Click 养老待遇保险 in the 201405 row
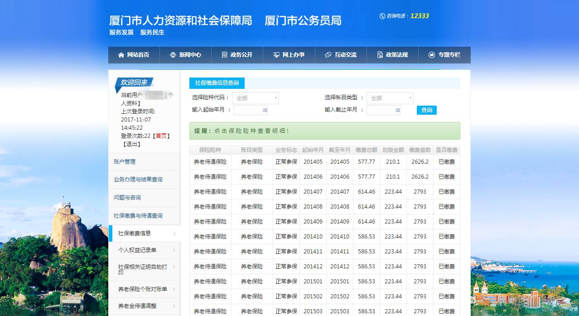579x316 pixels. [x=210, y=162]
